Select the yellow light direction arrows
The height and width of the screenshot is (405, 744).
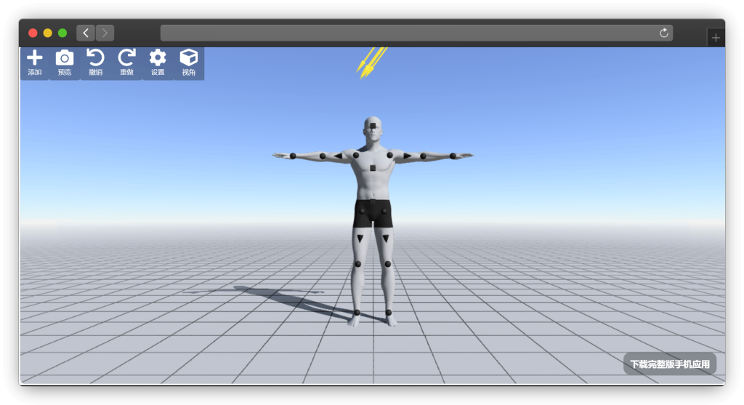pyautogui.click(x=371, y=62)
